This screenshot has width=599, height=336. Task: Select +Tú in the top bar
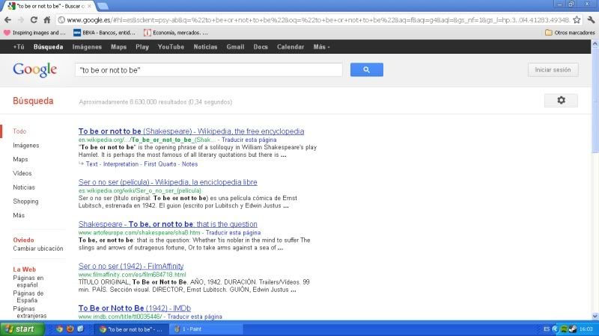click(x=18, y=47)
